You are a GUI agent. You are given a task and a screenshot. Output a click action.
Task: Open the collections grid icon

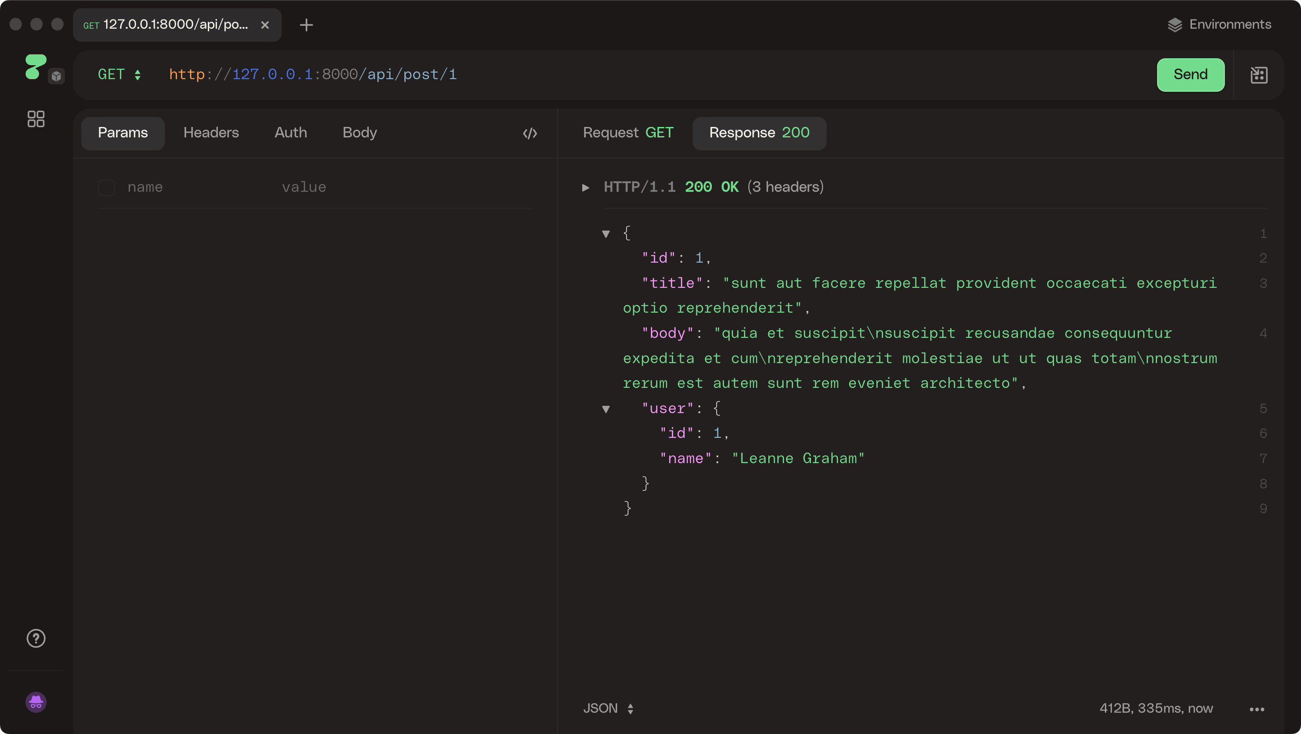tap(36, 119)
